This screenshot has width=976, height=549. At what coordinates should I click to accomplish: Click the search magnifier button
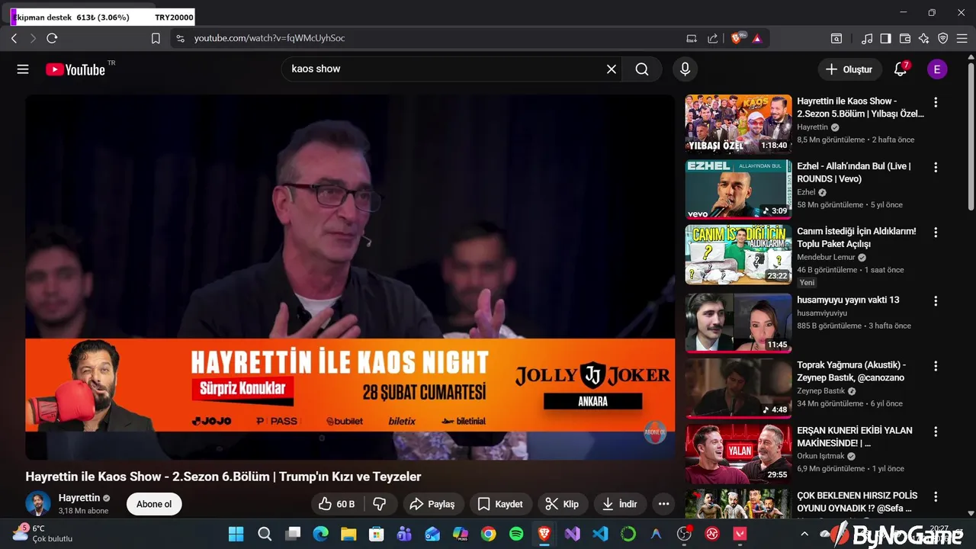coord(642,69)
